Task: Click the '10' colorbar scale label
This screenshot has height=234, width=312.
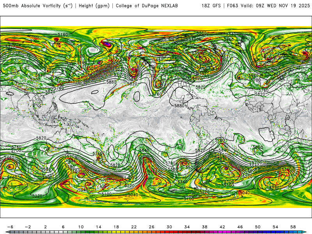Action: (81, 227)
